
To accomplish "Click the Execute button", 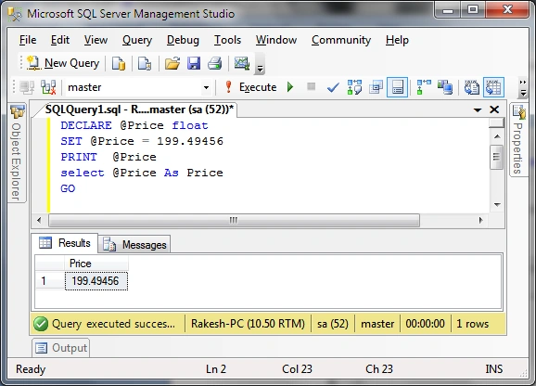I will pos(251,87).
